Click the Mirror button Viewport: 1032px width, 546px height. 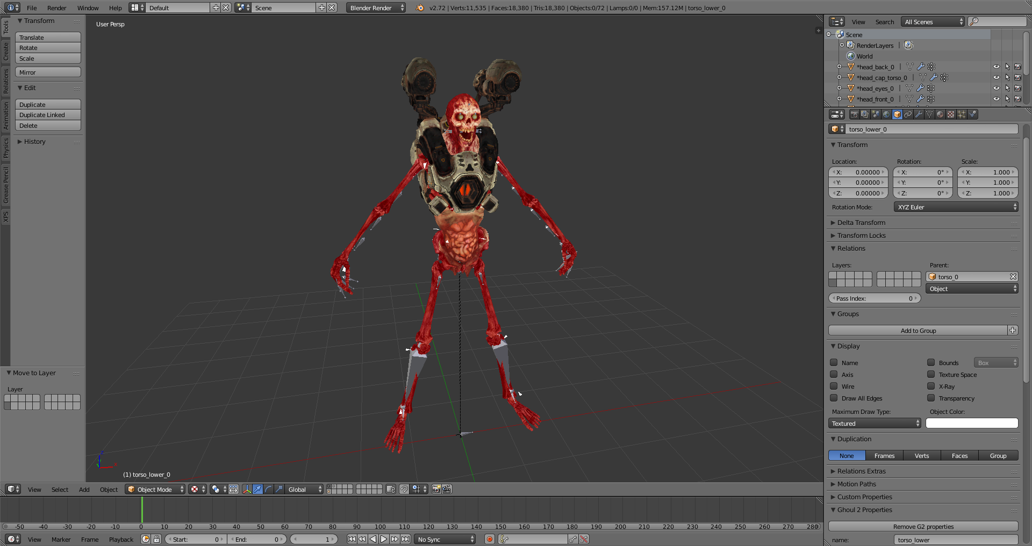click(48, 72)
